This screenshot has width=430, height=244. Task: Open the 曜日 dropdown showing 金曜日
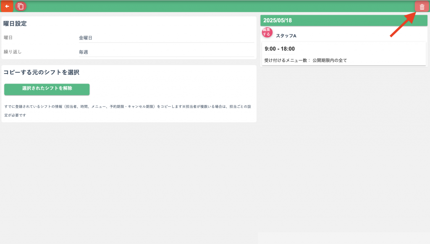point(166,38)
